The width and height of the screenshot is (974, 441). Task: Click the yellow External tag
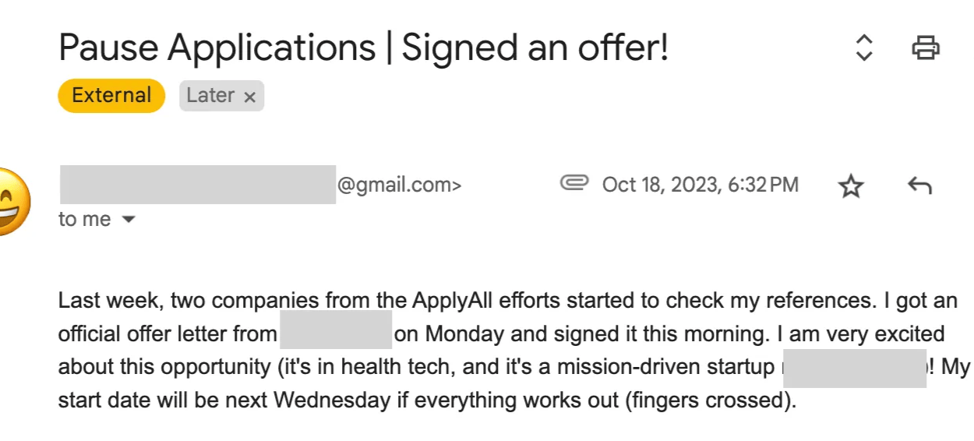coord(111,96)
